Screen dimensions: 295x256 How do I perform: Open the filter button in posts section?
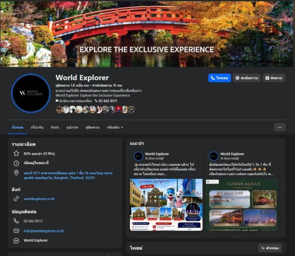(270, 248)
